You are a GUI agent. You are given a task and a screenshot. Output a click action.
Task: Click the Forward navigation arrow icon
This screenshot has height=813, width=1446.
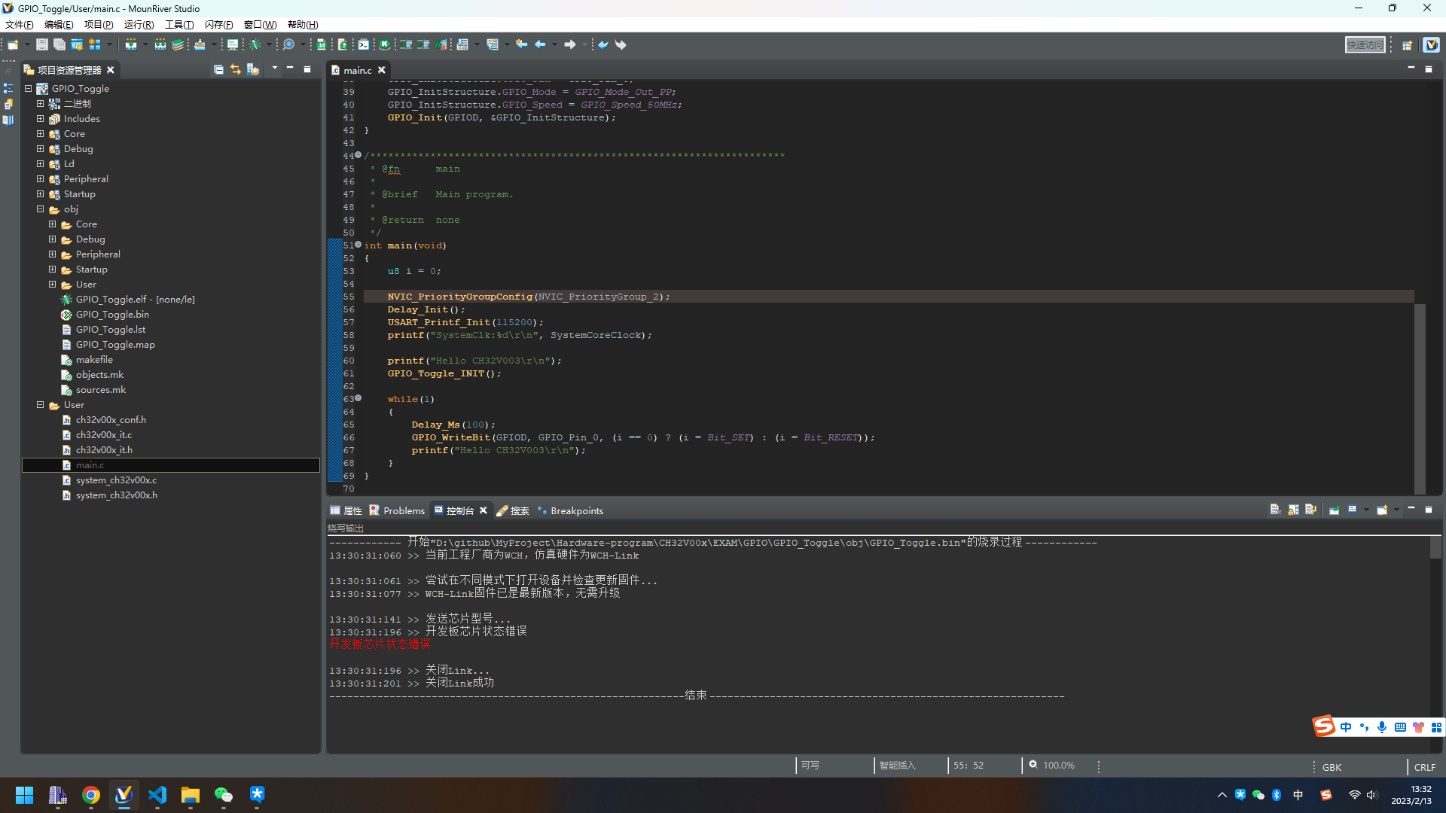[570, 44]
